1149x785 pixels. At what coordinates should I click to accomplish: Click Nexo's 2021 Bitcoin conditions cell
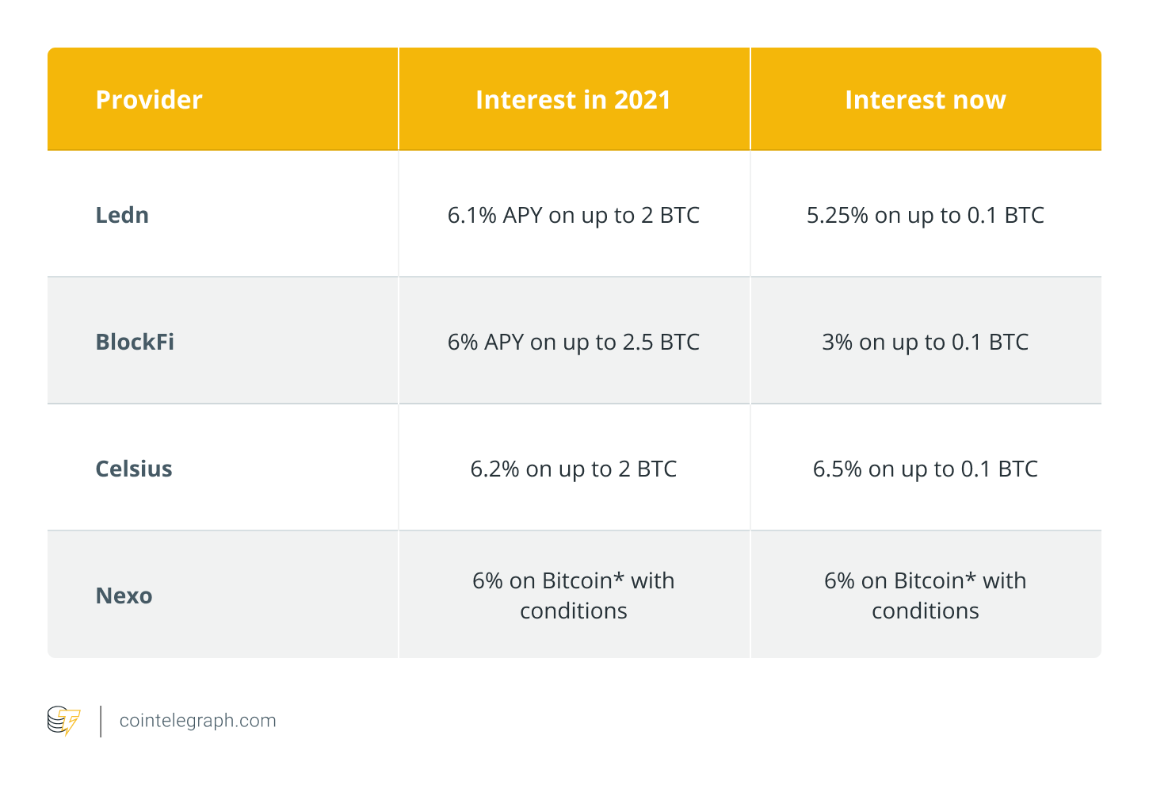[573, 595]
